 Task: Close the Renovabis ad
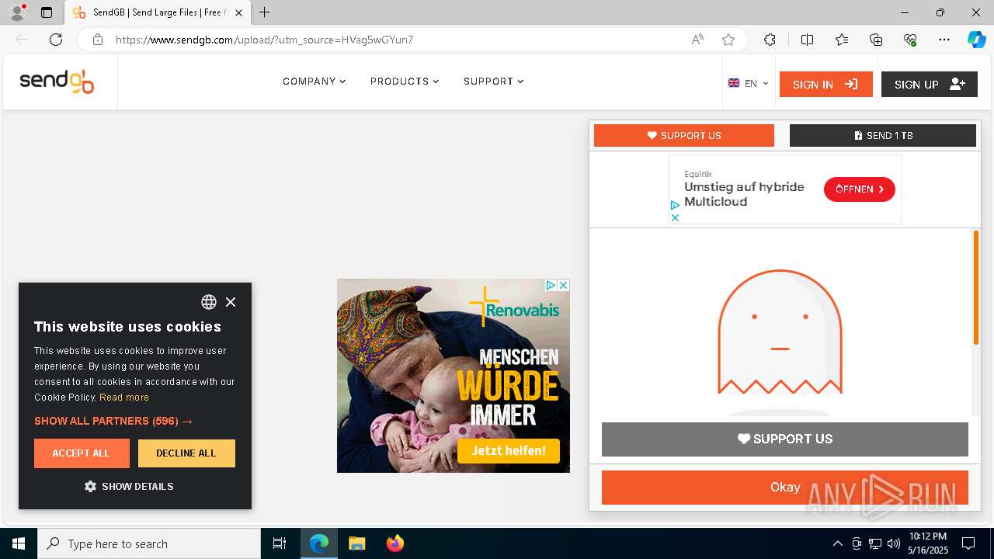point(564,286)
